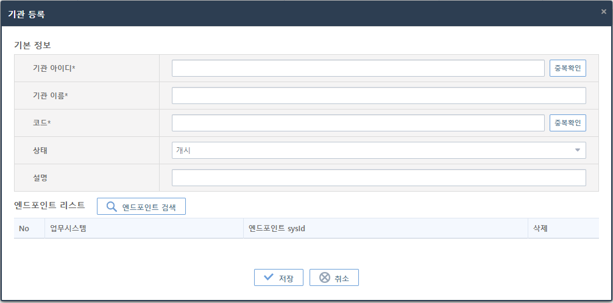This screenshot has width=613, height=303.
Task: Click the 기관 아이디* field label
Action: (x=54, y=68)
